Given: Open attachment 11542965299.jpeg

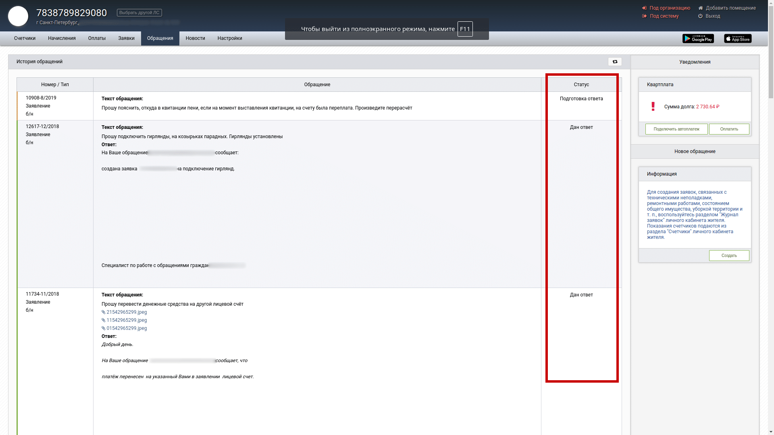Looking at the screenshot, I should coord(126,321).
